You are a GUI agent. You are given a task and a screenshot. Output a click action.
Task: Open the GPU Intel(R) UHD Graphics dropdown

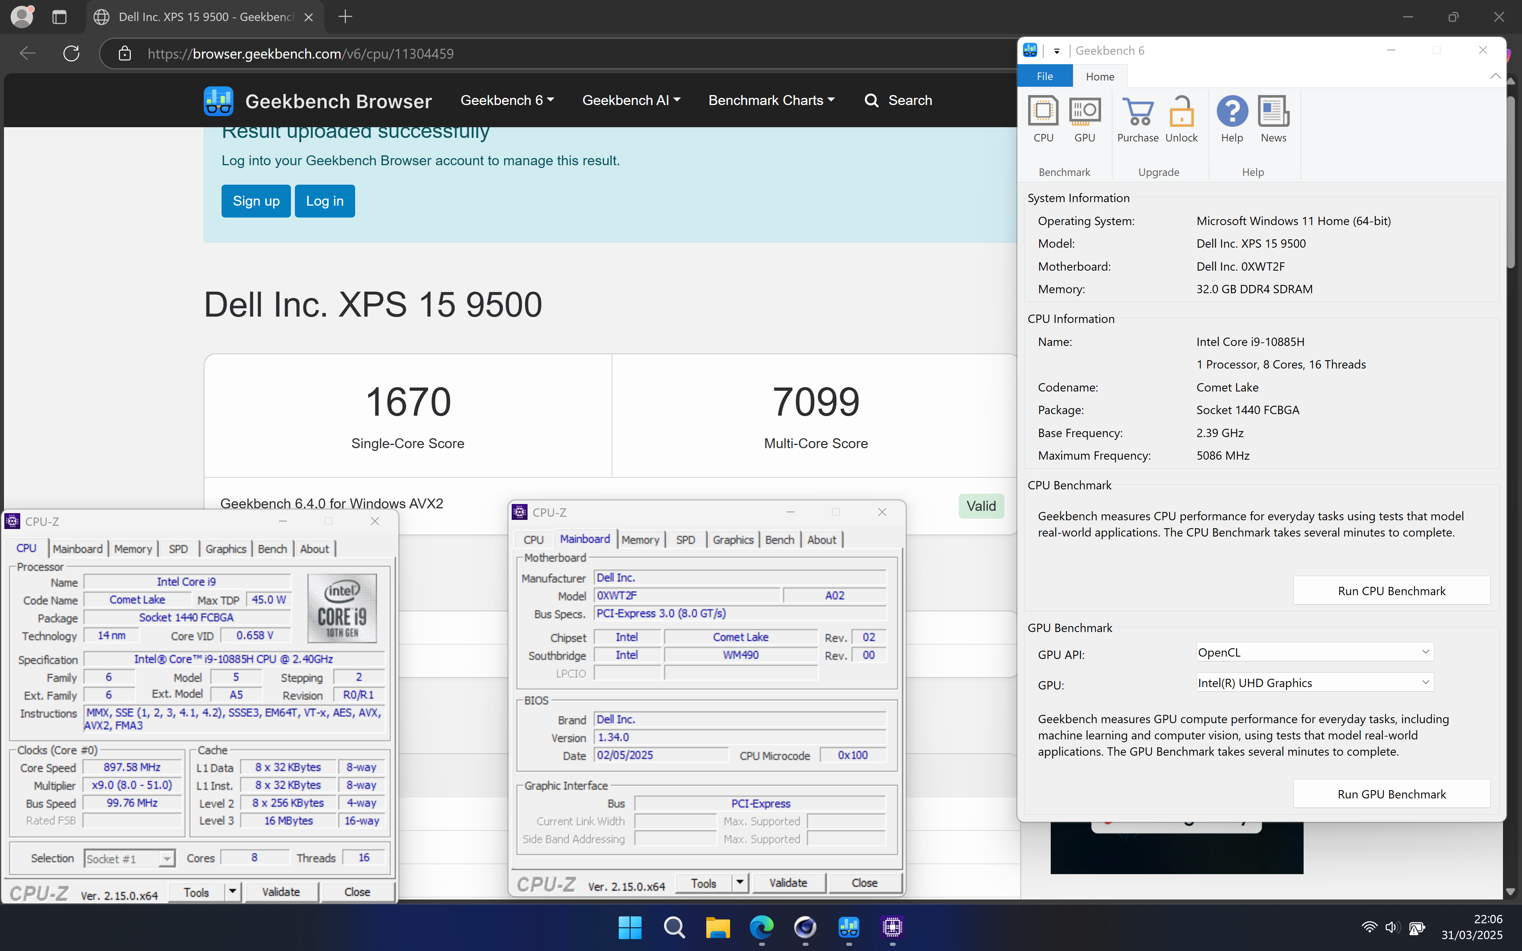[1314, 682]
